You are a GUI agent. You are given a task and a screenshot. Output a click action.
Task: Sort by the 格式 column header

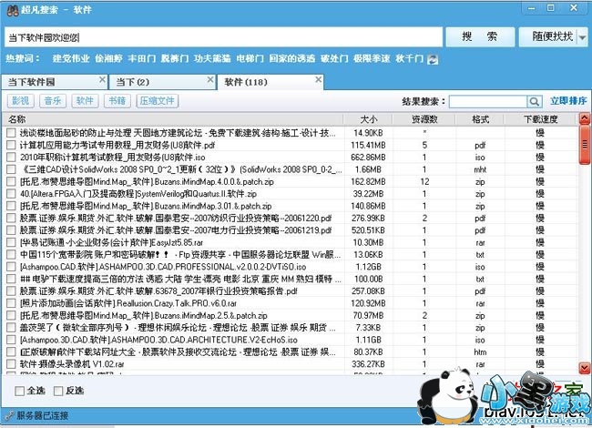480,119
